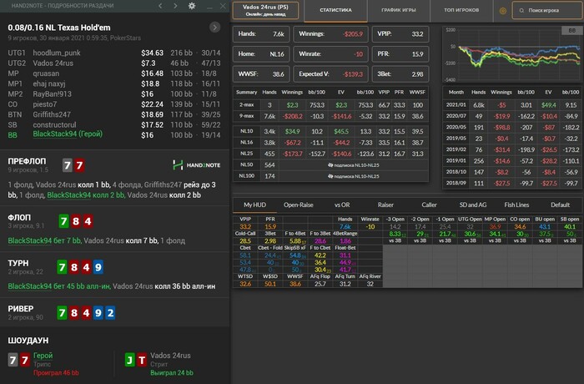Click the WTSD 32.6 HUD value

pyautogui.click(x=245, y=284)
